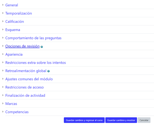The height and width of the screenshot is (124, 154).
Task: Open the Finalización de actividad link
Action: point(25,96)
